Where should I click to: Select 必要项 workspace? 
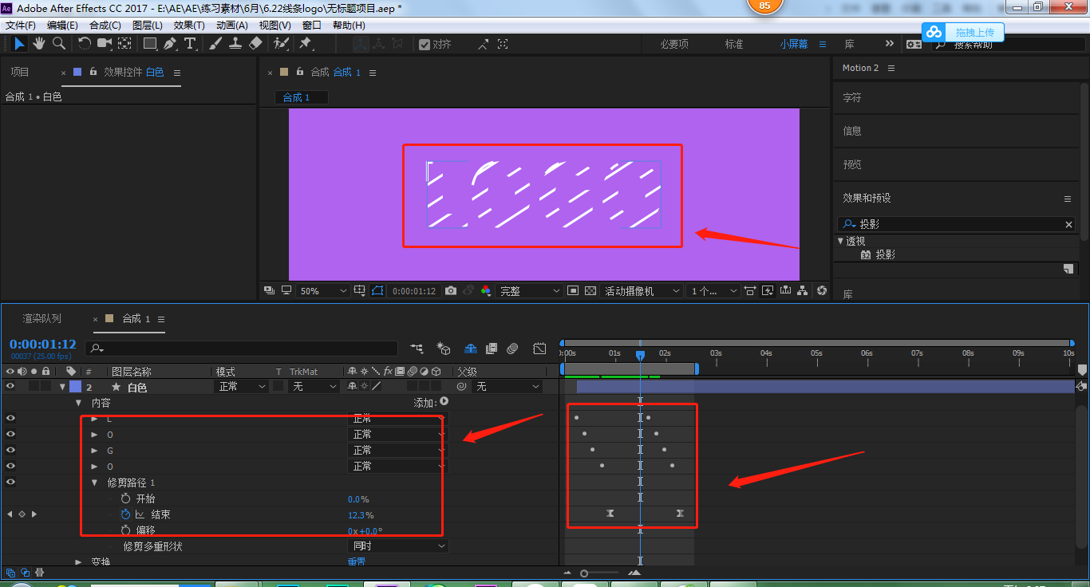click(674, 44)
